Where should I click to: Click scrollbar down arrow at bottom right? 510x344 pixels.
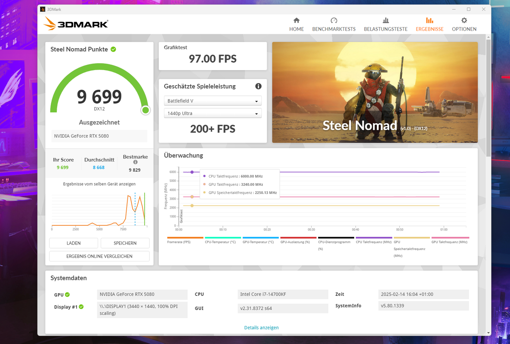pos(488,333)
